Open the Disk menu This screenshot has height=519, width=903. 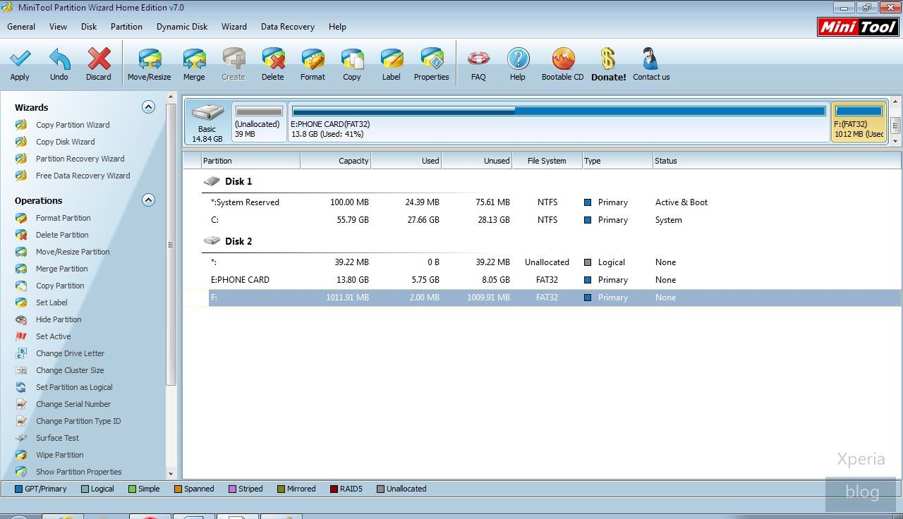click(x=89, y=27)
